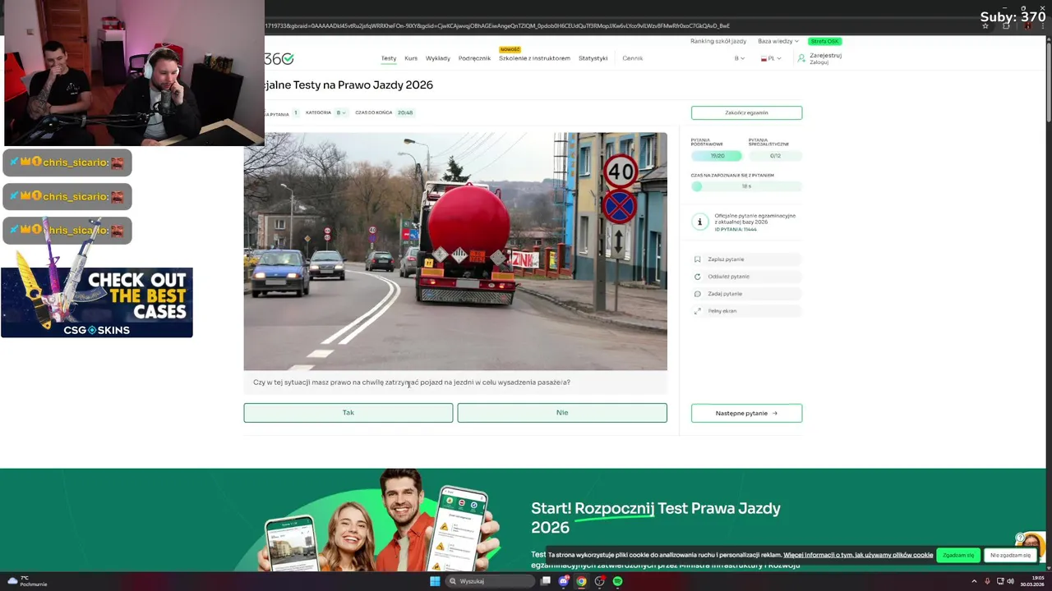Open the Ranking szkół jazdy link
The height and width of the screenshot is (591, 1052).
point(718,41)
